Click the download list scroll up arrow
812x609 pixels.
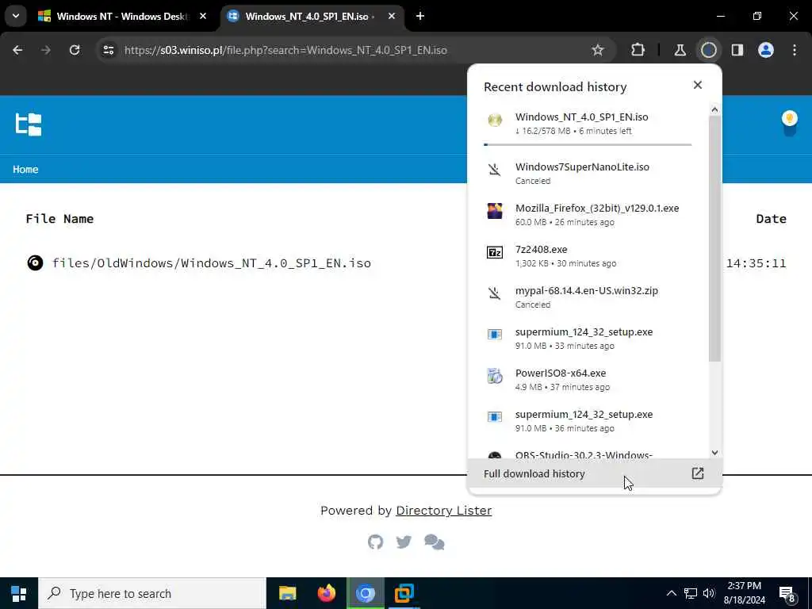[714, 109]
